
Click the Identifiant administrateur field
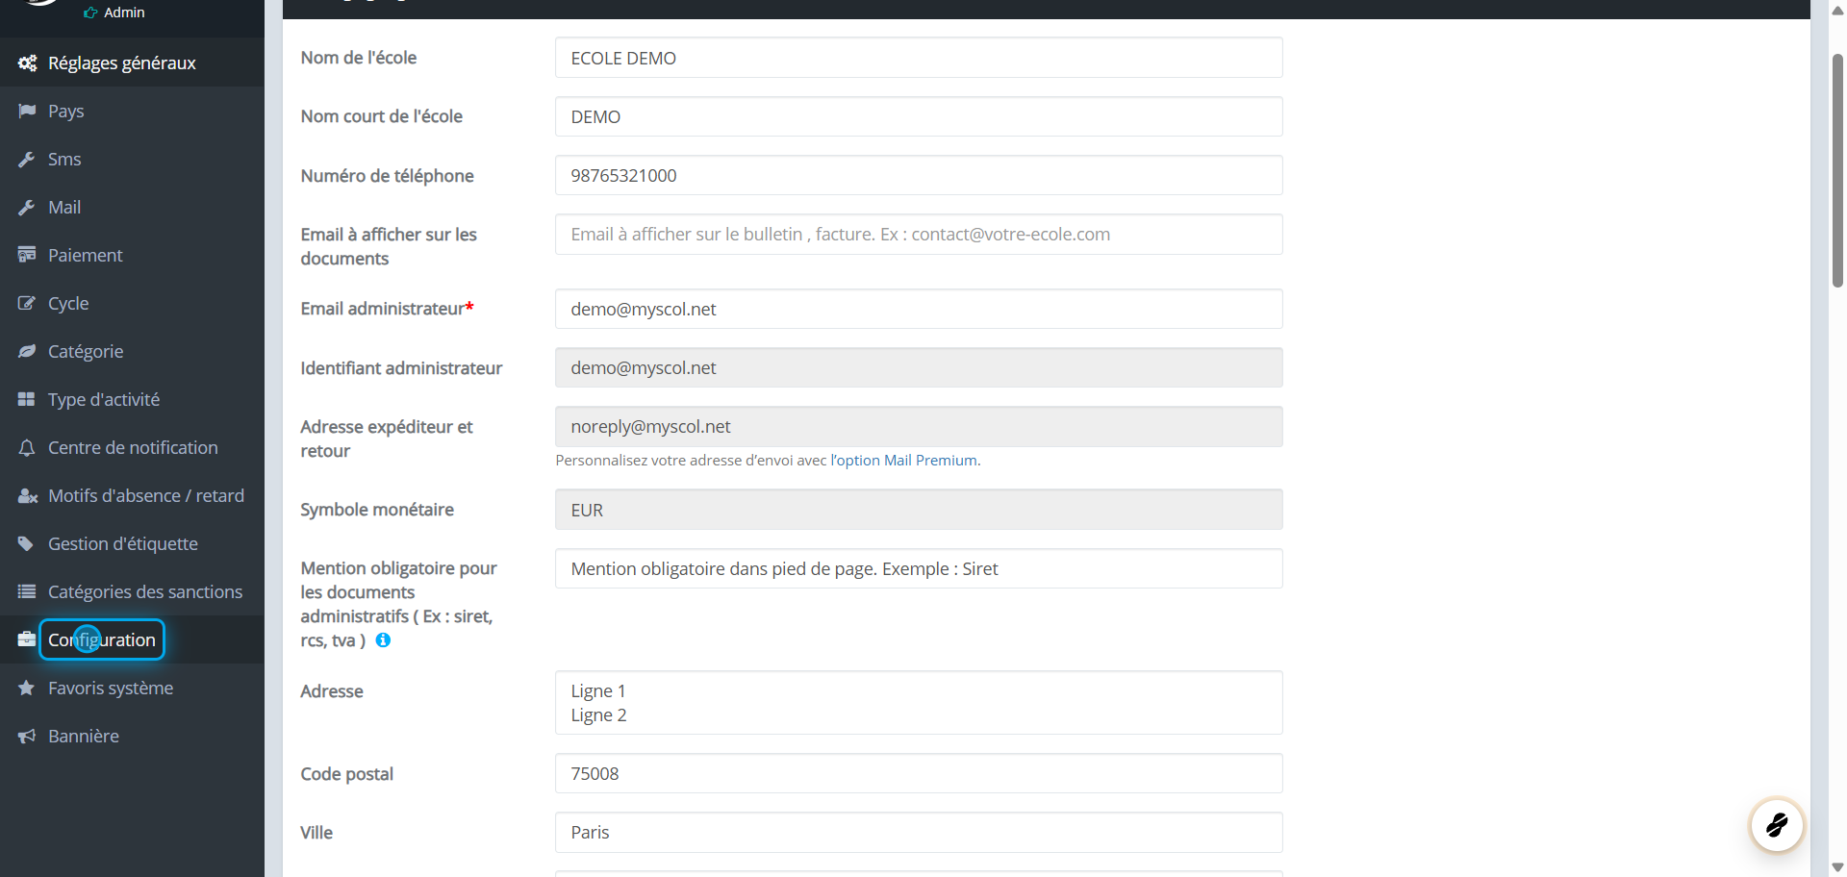coord(919,367)
